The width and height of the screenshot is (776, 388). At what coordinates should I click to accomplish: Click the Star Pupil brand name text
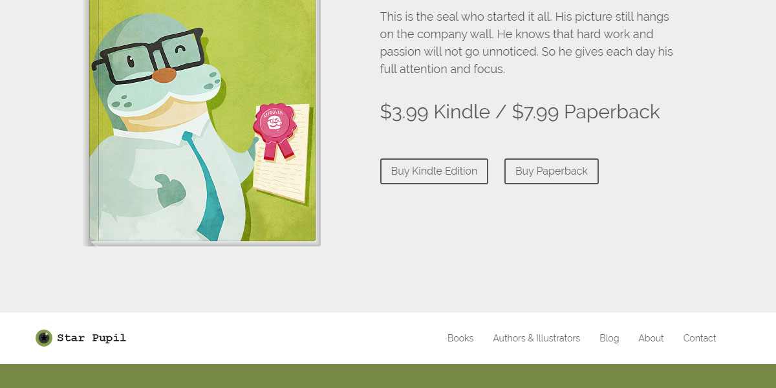tap(91, 338)
